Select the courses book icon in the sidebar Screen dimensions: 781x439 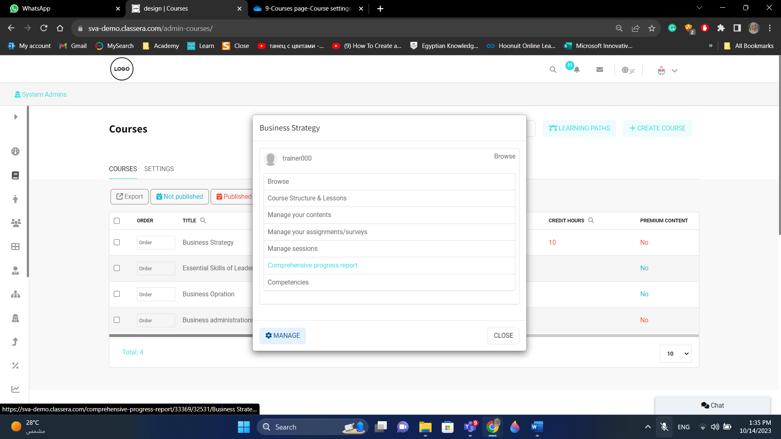coord(15,175)
